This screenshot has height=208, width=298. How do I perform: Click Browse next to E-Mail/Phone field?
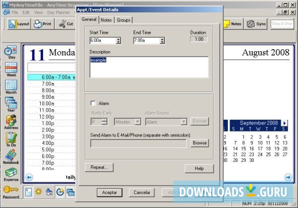pos(200,143)
